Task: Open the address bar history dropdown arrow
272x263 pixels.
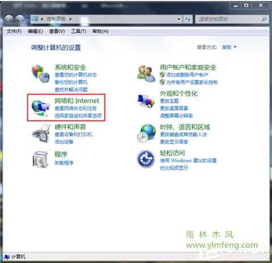Action: (178, 19)
